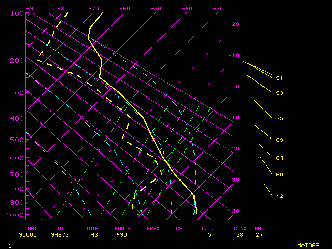
Task: Click the CYT header label
Action: [x=181, y=228]
